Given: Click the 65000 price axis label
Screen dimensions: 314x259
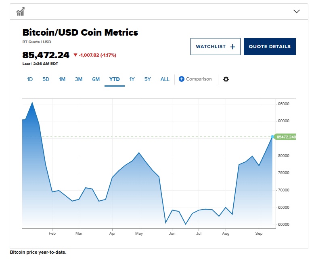Looking at the screenshot, I should [284, 207].
